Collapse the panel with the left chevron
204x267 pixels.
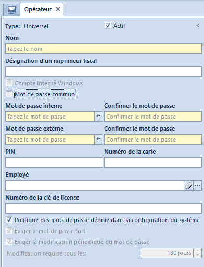(198, 26)
